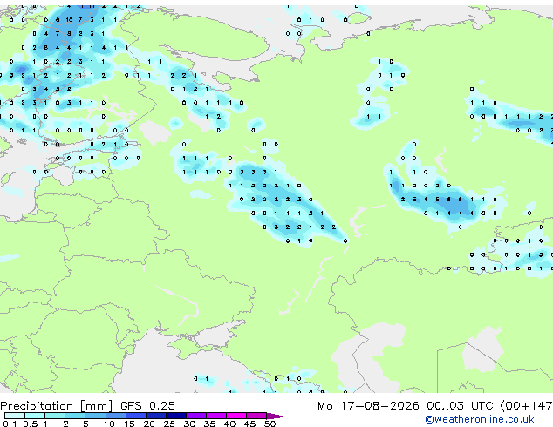Click the '30' legend scale label

pos(189,424)
